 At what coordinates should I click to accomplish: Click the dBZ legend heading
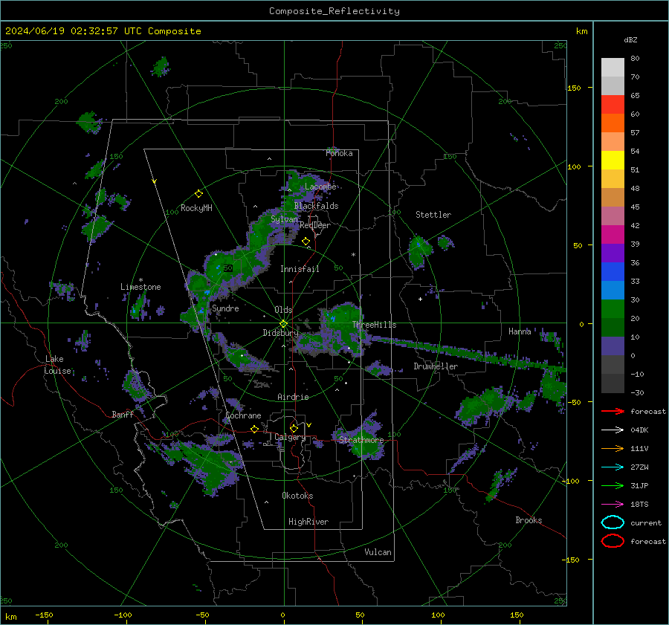630,39
